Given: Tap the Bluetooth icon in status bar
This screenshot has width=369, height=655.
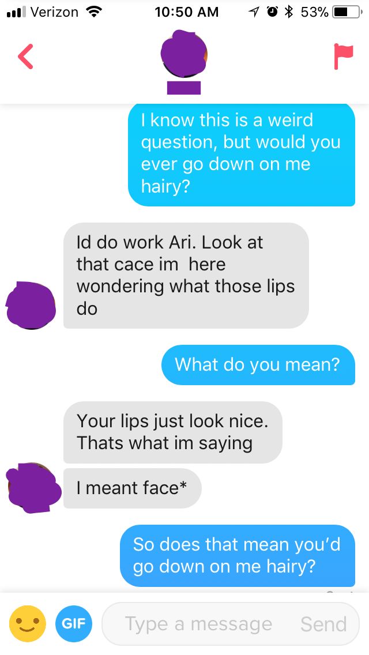Looking at the screenshot, I should click(x=288, y=12).
